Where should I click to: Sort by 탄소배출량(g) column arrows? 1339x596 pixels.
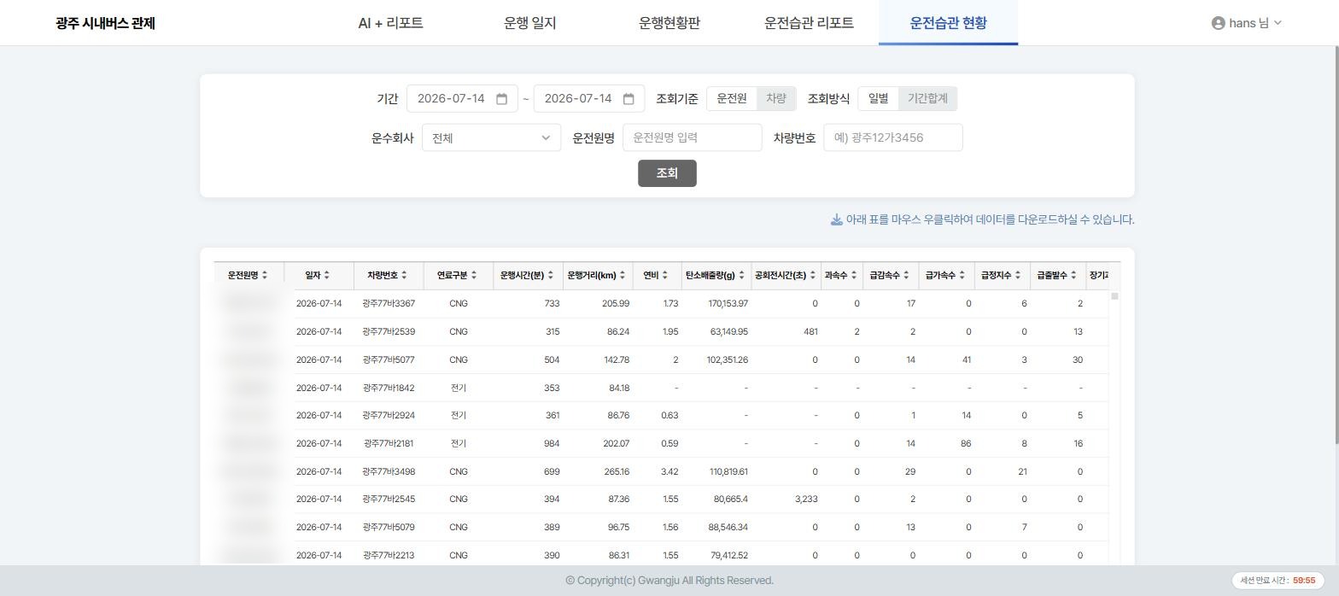click(x=741, y=275)
